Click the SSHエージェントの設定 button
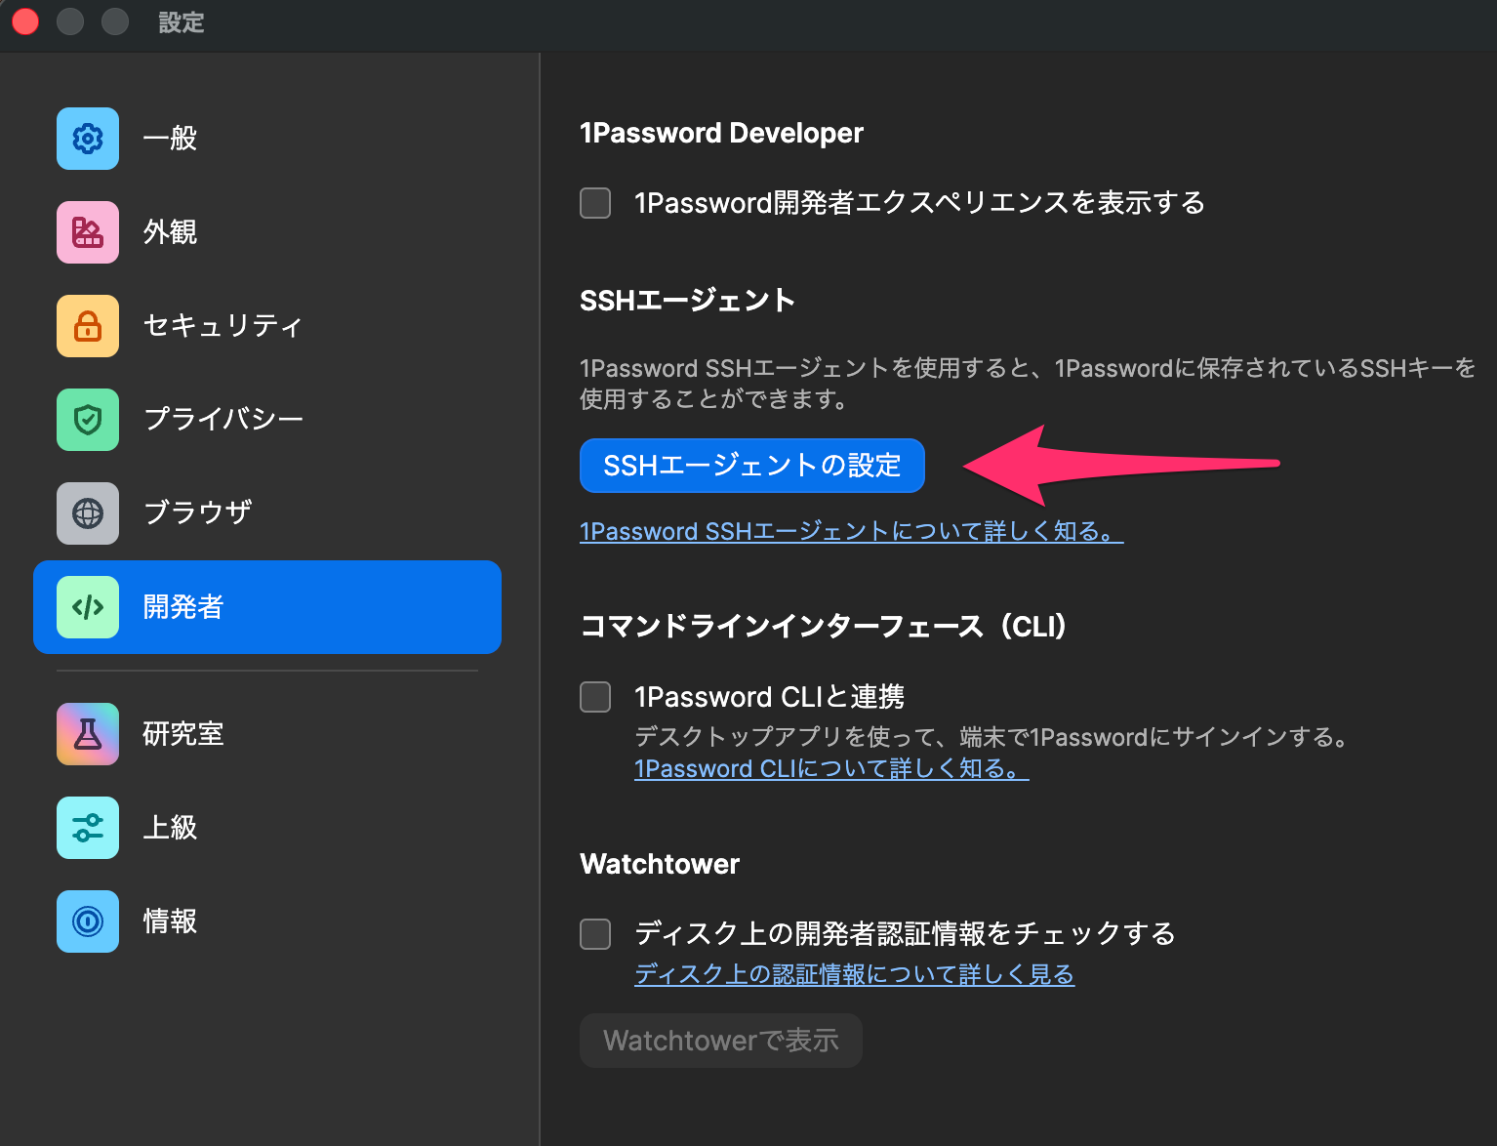Image resolution: width=1497 pixels, height=1146 pixels. coord(751,466)
